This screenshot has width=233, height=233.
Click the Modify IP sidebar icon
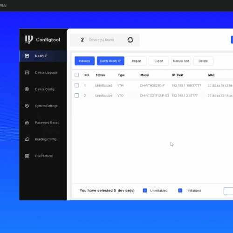(x=27, y=56)
